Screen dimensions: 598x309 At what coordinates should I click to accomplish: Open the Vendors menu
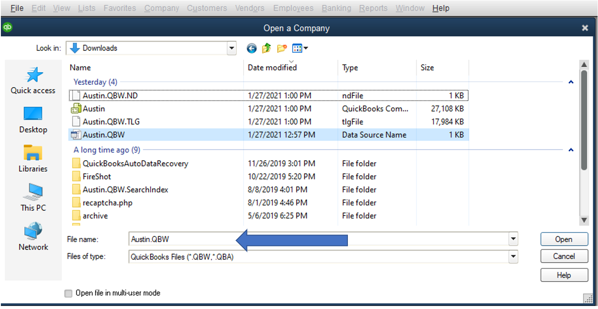click(x=250, y=8)
